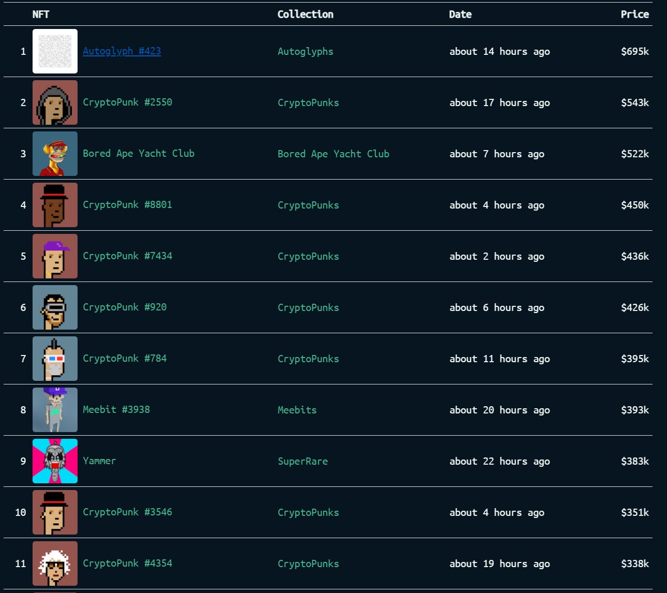Open the CryptoPunk #7434 name link
This screenshot has width=667, height=593.
pyautogui.click(x=128, y=256)
